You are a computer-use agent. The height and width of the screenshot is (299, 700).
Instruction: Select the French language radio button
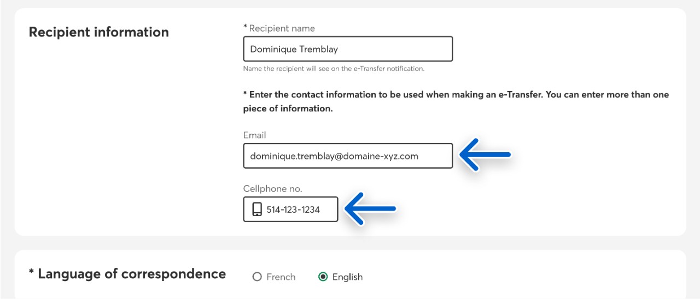point(257,277)
